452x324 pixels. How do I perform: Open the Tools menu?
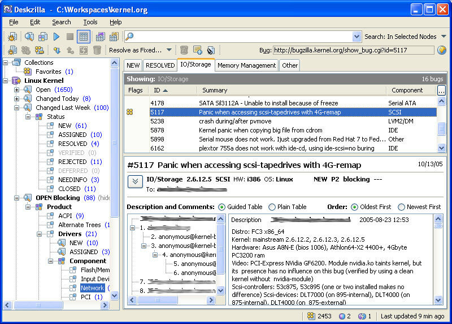(x=90, y=22)
